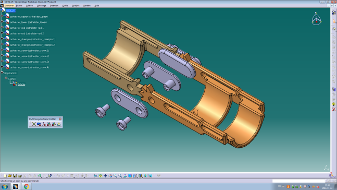Viewport: 337px width, 190px height.
Task: Open the Insertion menu
Action: (x=54, y=6)
